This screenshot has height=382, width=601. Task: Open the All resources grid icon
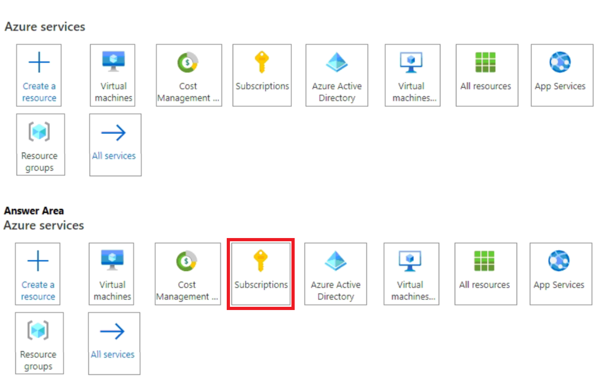(x=486, y=74)
